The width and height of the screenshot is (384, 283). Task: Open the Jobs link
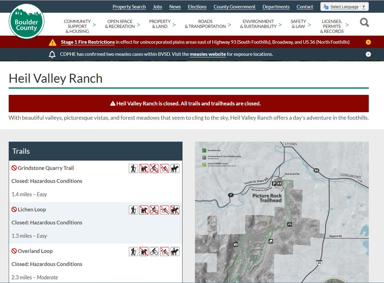pyautogui.click(x=157, y=7)
